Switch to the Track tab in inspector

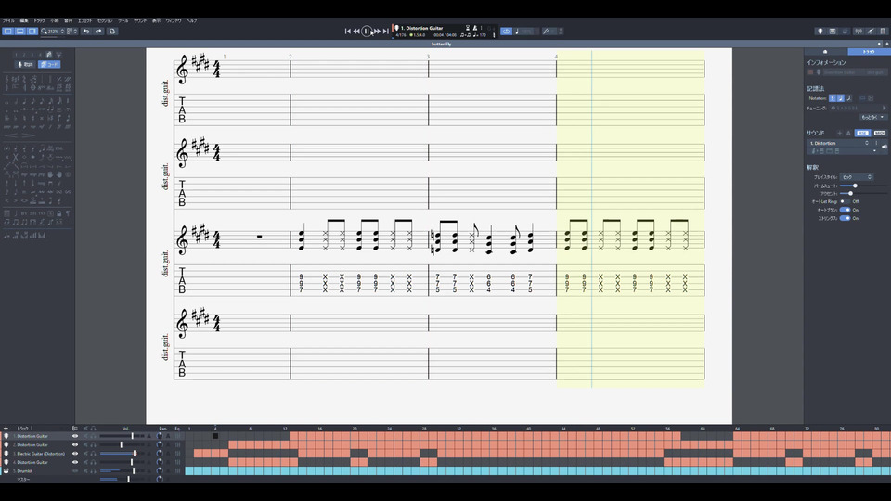point(869,52)
